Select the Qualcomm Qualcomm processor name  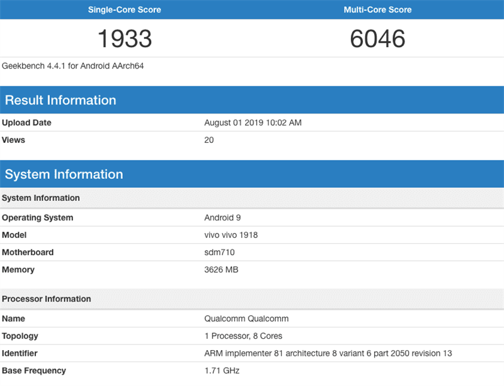tap(246, 319)
